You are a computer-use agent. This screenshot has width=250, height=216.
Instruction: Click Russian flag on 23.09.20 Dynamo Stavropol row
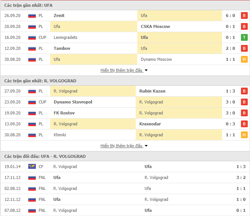(32, 102)
